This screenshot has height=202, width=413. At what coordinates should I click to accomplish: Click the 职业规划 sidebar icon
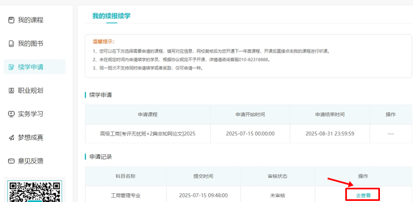click(11, 91)
